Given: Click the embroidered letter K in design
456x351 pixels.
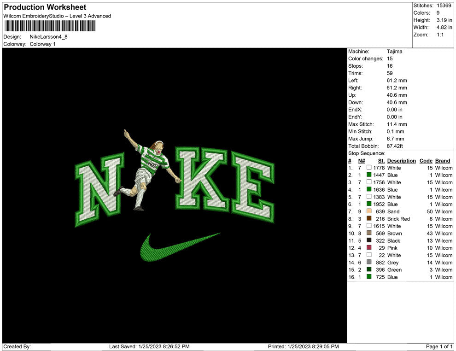Looking at the screenshot, I should 202,179.
